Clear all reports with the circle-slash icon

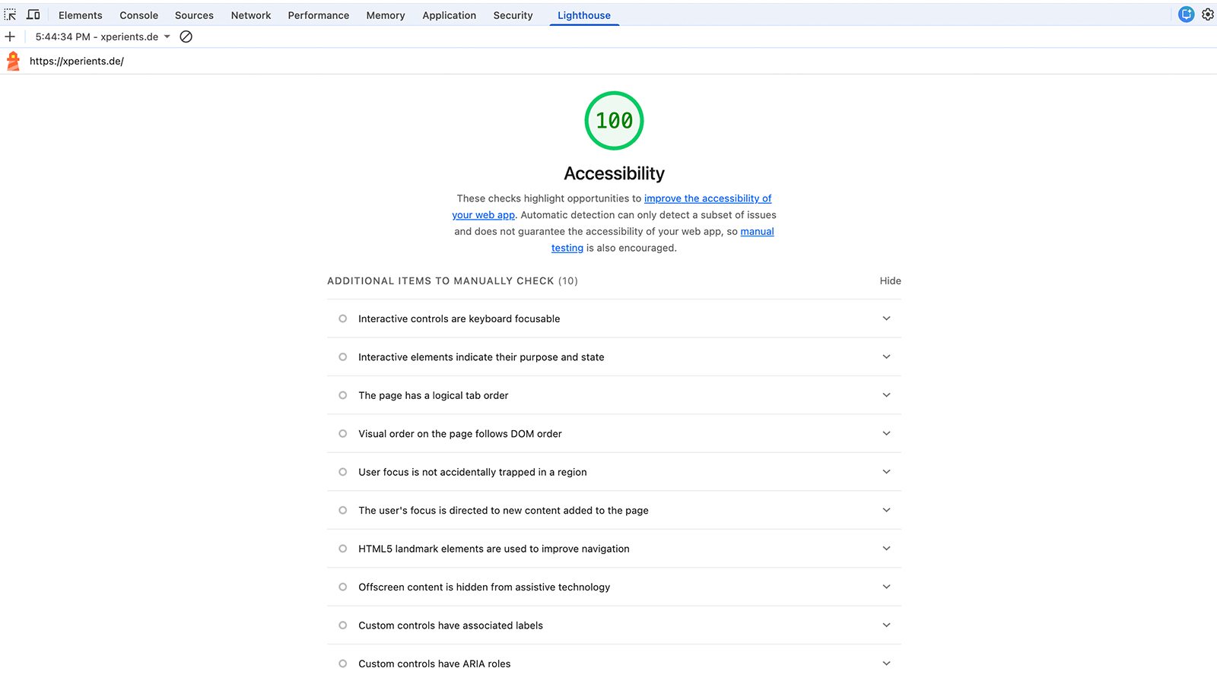click(x=186, y=36)
